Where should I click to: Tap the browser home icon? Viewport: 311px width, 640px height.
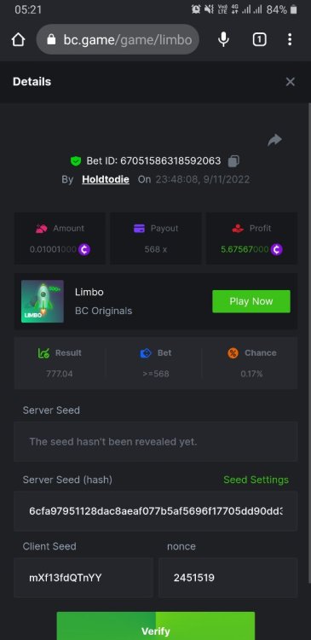pos(19,39)
